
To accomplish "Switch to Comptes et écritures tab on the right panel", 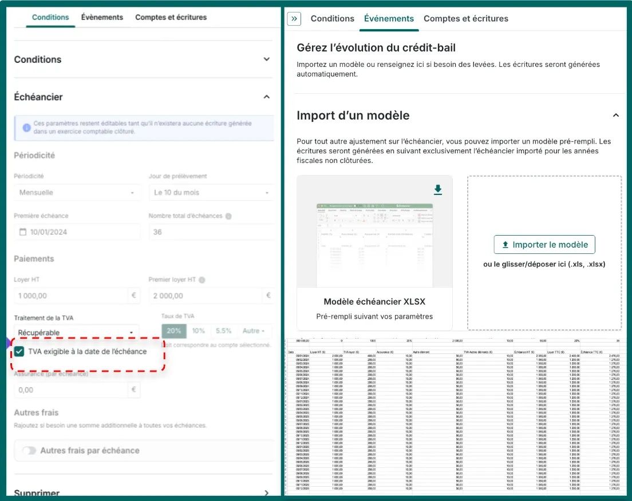I will (465, 18).
